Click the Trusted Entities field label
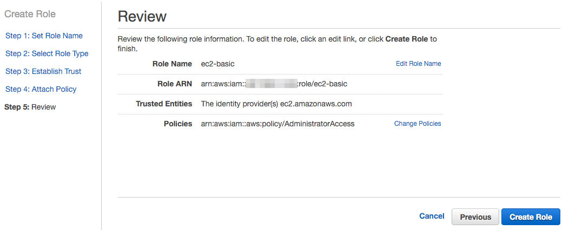This screenshot has width=569, height=230. (x=164, y=104)
